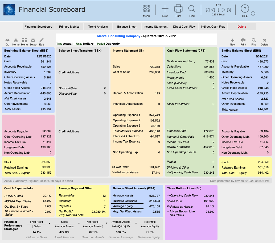Click the small Print icon above Ending Balance Sheet
Screen dimensions: 275x243
click(243, 40)
